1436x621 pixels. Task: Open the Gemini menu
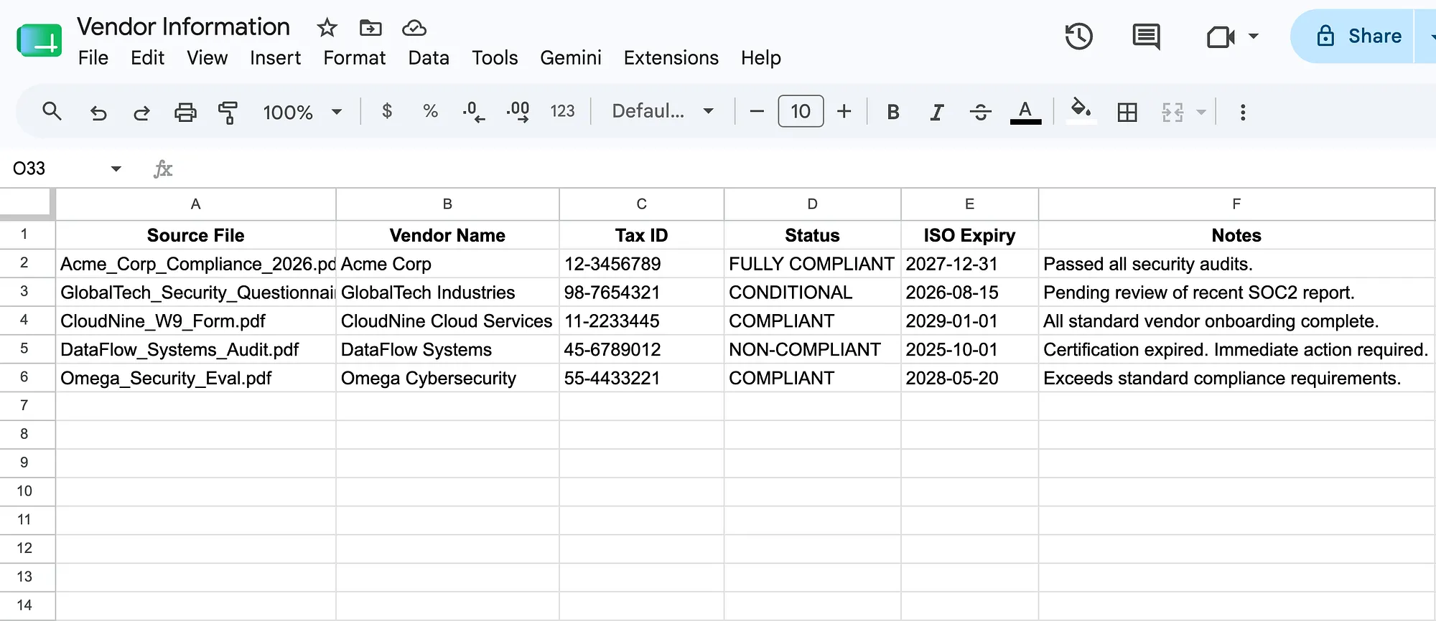click(571, 58)
